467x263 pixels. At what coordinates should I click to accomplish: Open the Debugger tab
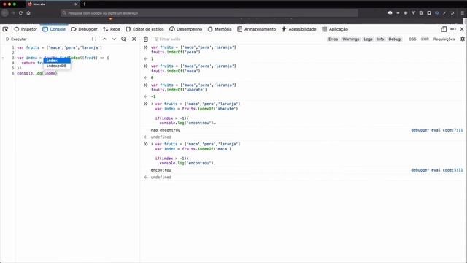[85, 29]
